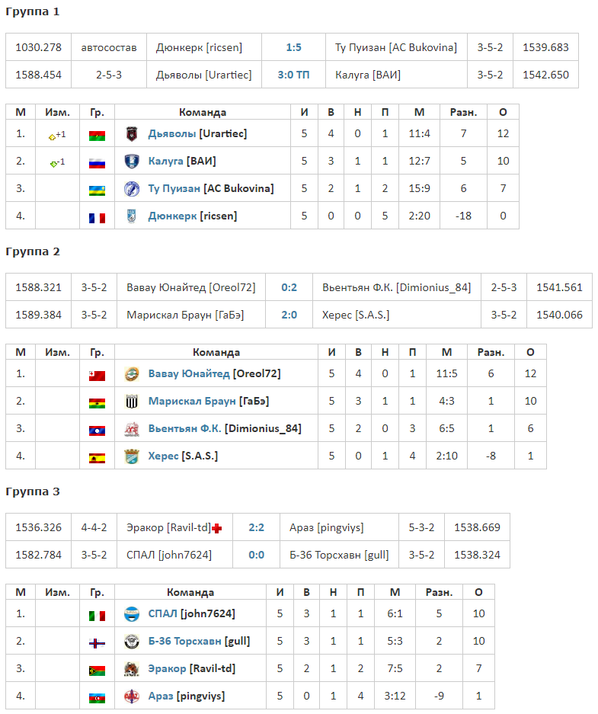This screenshot has height=714, width=598.
Task: Open Дюнкерк team link in standings
Action: click(172, 216)
